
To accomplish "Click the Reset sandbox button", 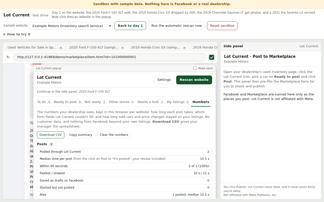I will coord(222,26).
